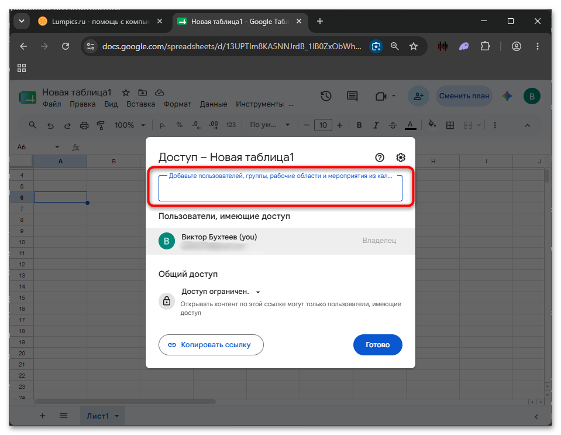The image size is (561, 435).
Task: Open the 100% zoom dropdown
Action: [x=130, y=125]
